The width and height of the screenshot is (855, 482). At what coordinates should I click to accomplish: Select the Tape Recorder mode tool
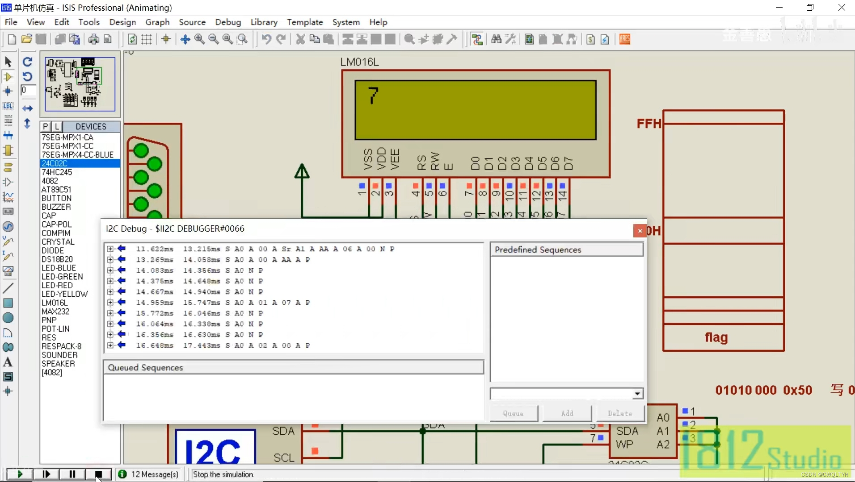click(x=8, y=212)
